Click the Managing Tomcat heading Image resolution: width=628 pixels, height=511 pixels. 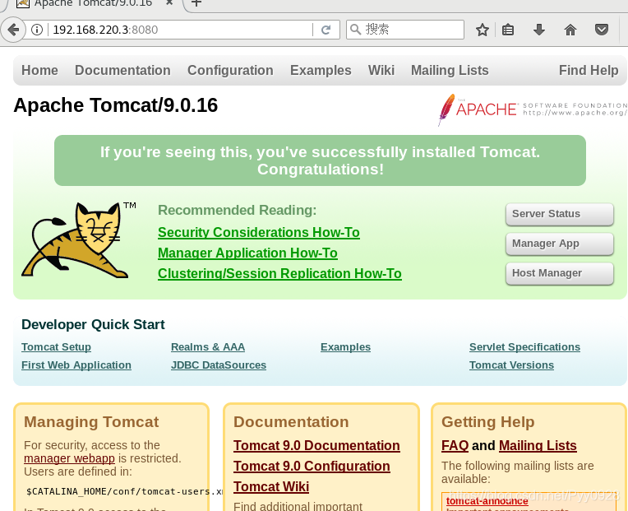pos(91,422)
